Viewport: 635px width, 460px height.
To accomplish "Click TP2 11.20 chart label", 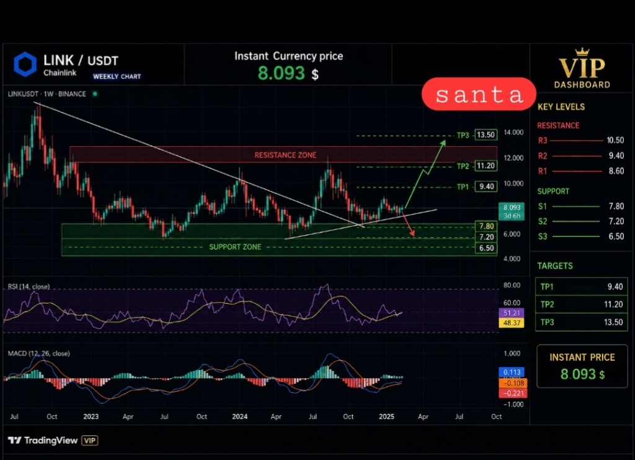I will pos(476,166).
